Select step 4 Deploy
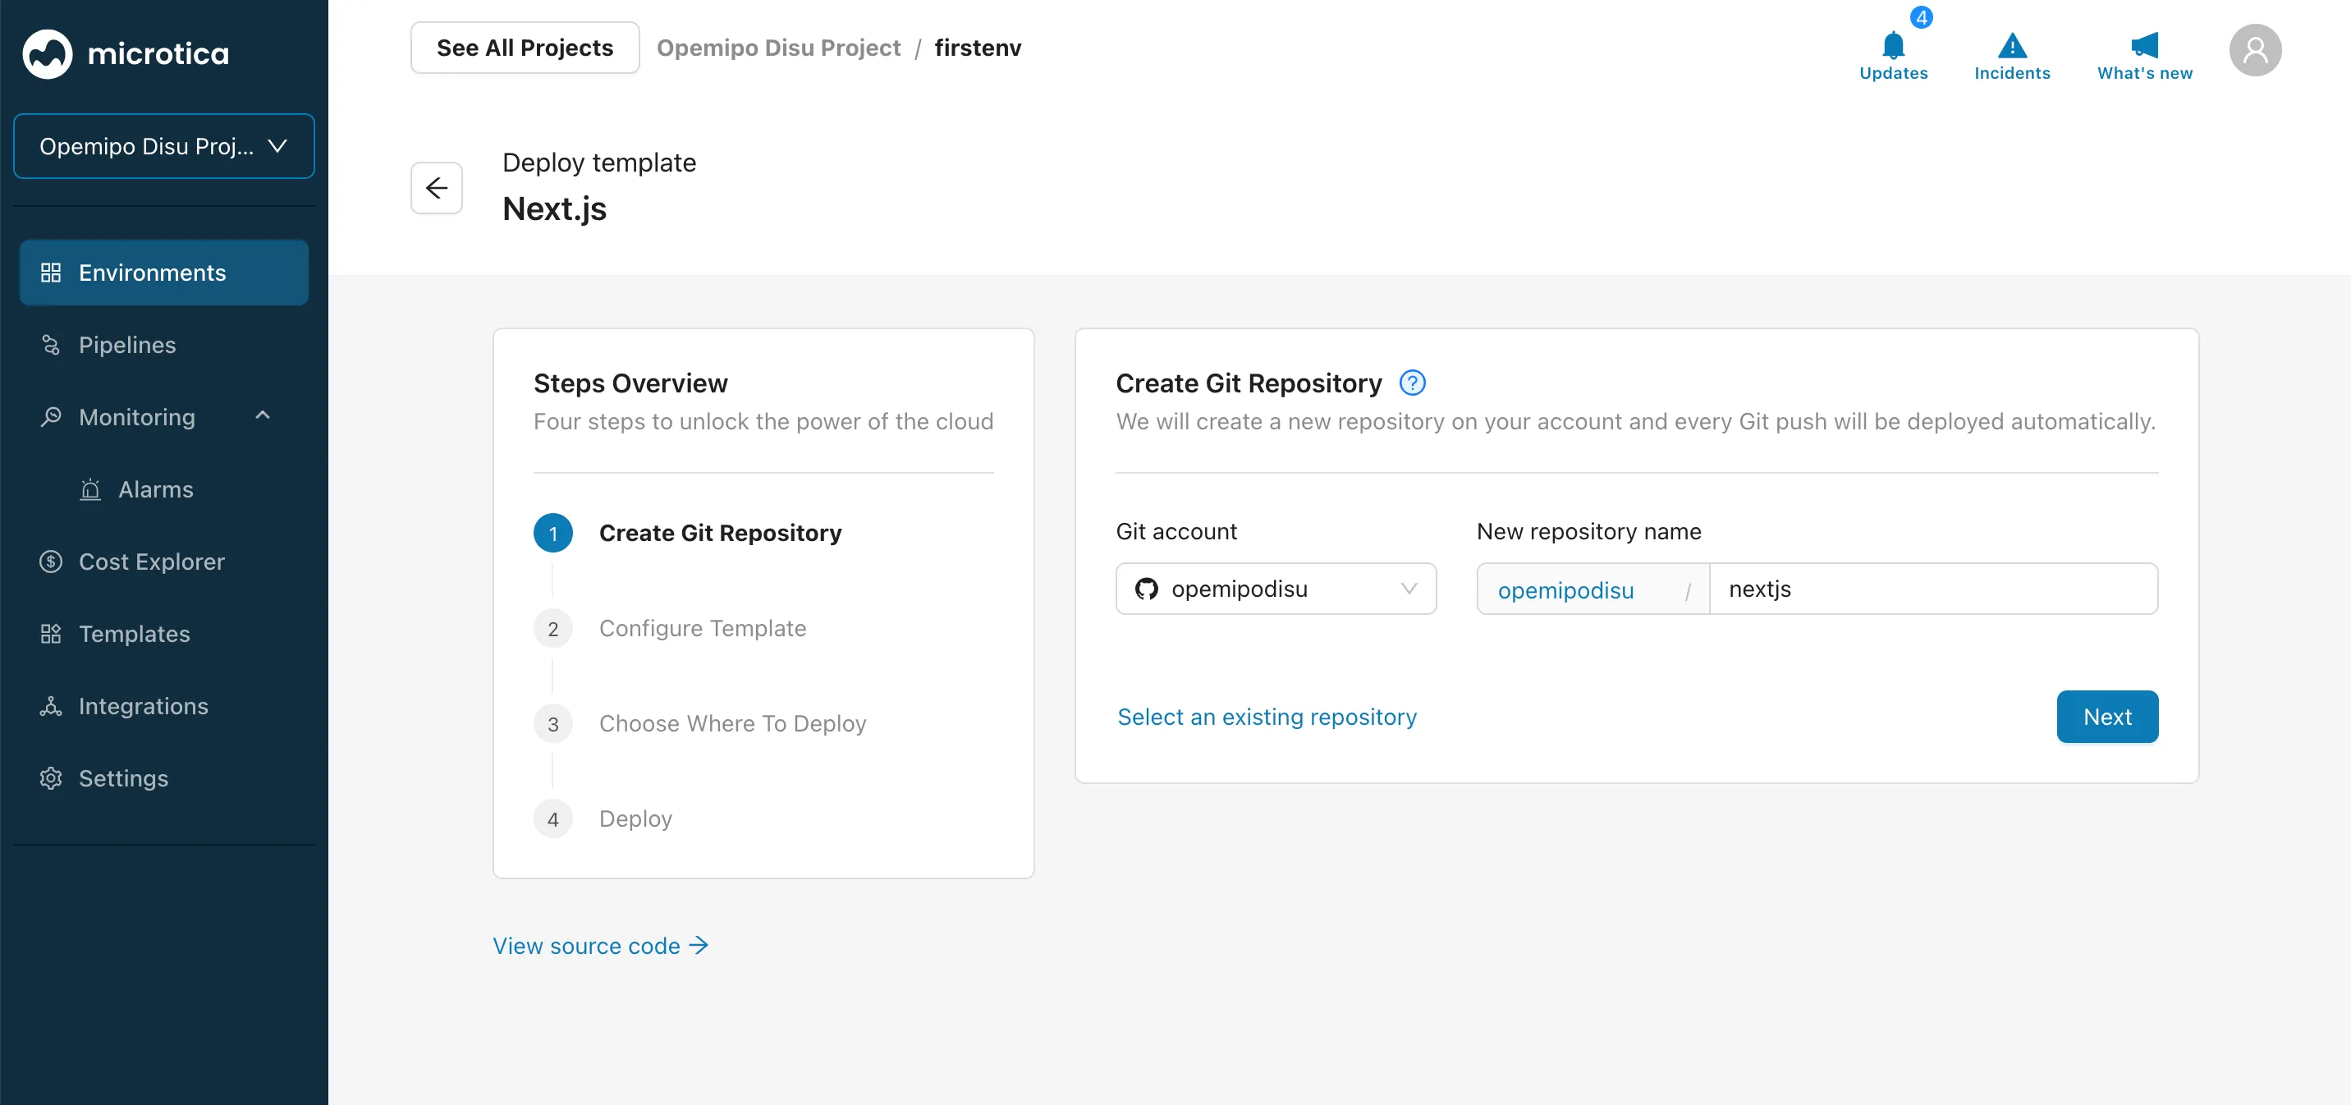The height and width of the screenshot is (1105, 2351). pos(603,818)
